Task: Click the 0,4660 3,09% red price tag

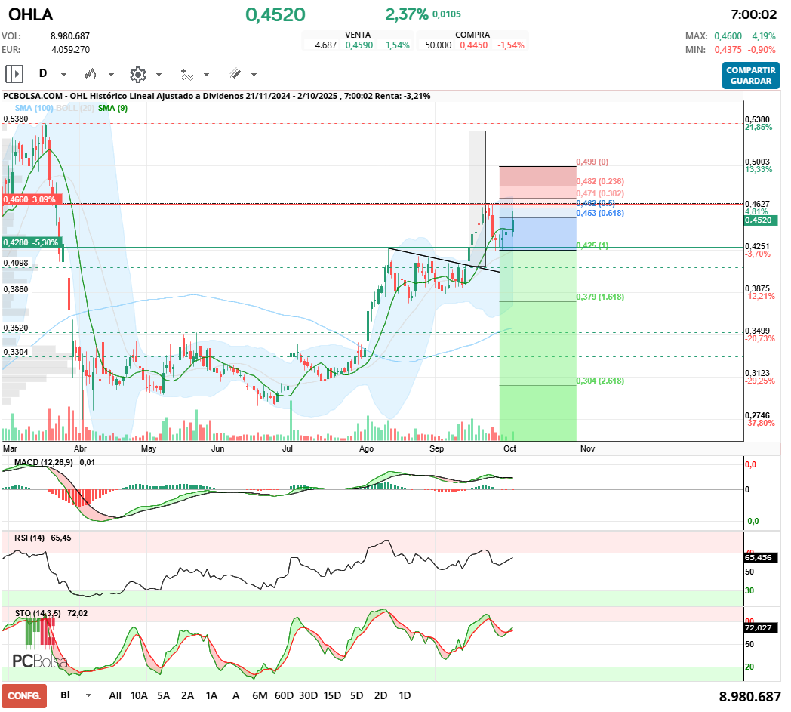Action: [x=31, y=199]
